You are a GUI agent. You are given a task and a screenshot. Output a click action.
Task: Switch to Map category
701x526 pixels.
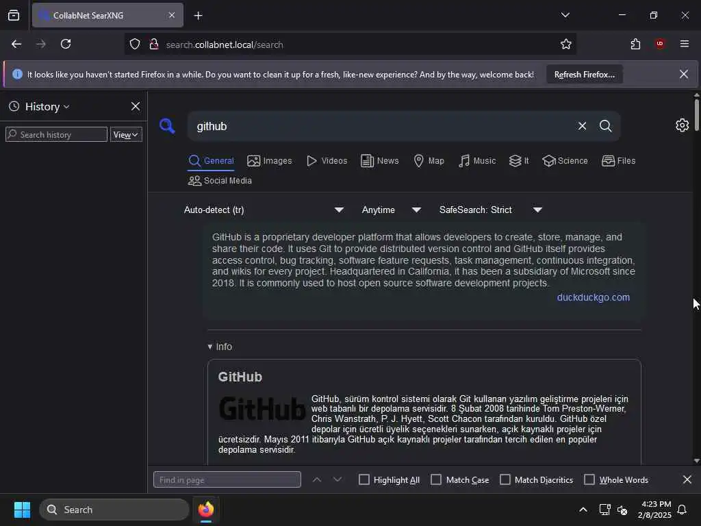pyautogui.click(x=429, y=161)
